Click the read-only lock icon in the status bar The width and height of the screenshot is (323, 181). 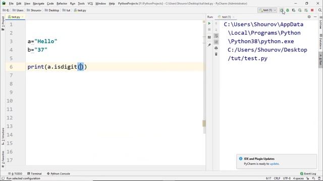pyautogui.click(x=307, y=178)
